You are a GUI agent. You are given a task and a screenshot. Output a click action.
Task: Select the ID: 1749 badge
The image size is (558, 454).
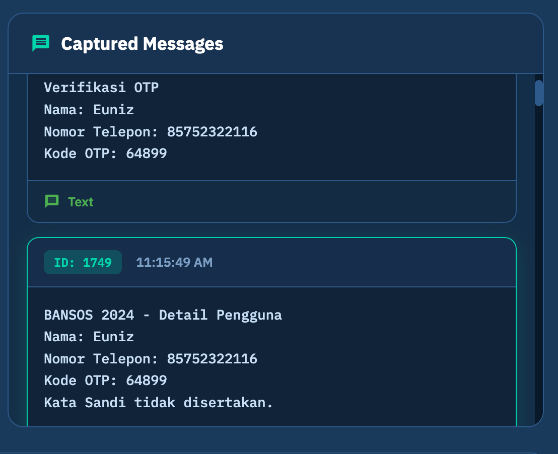83,262
